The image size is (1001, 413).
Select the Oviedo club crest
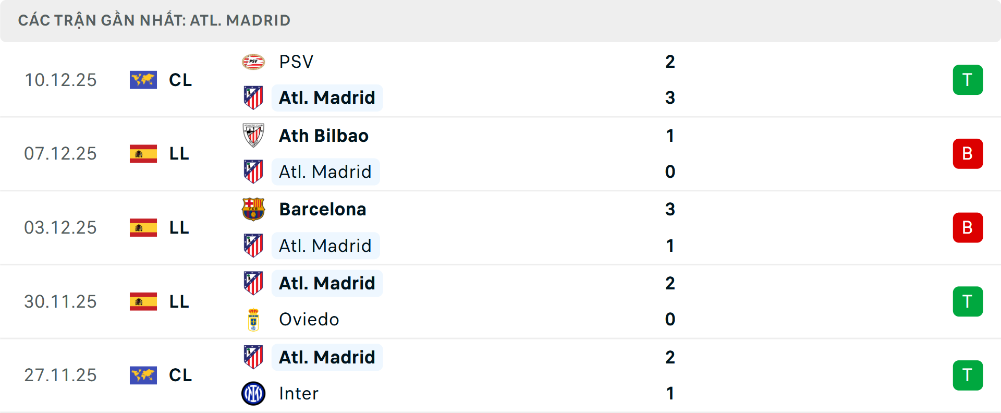pos(254,319)
